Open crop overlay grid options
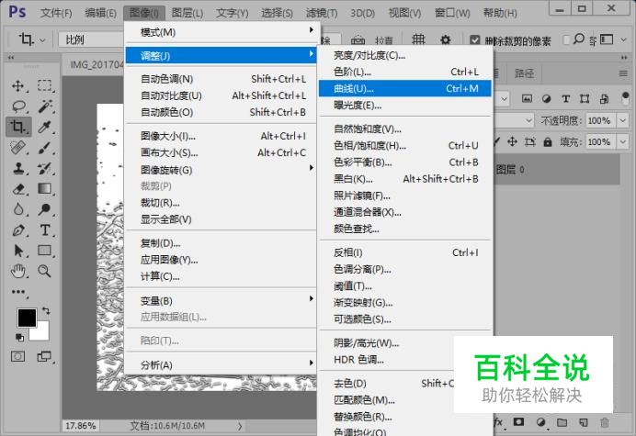The image size is (636, 436). pos(418,39)
